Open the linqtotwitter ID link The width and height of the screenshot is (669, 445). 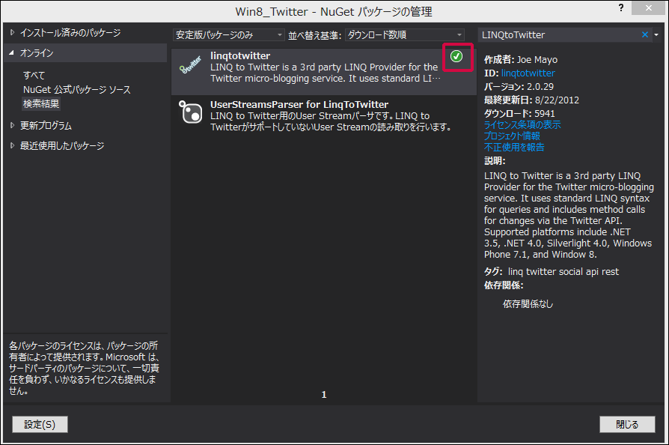(528, 73)
